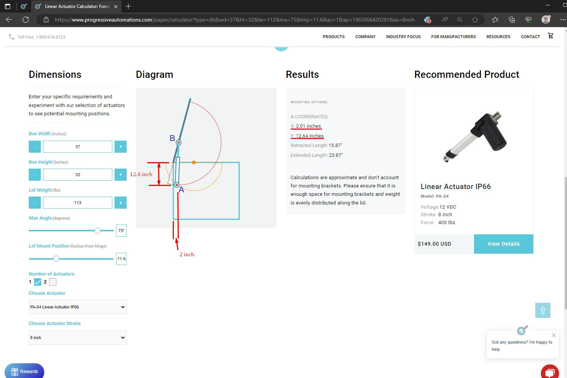The image size is (567, 378).
Task: Increase the Box Height value
Action: pos(121,175)
